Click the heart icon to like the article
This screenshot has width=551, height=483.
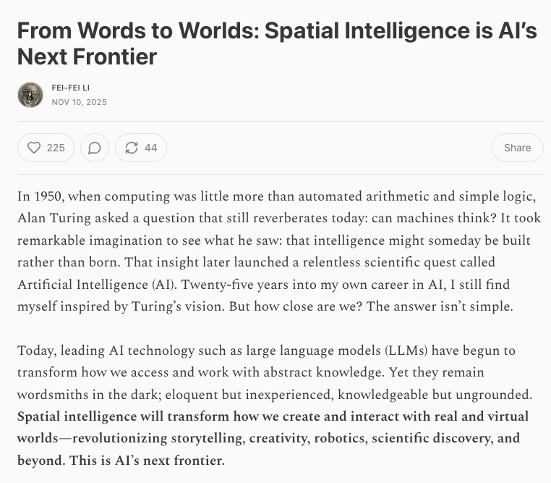tap(34, 148)
